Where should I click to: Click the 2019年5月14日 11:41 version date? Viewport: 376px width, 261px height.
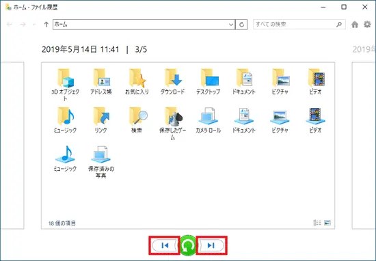pos(81,50)
